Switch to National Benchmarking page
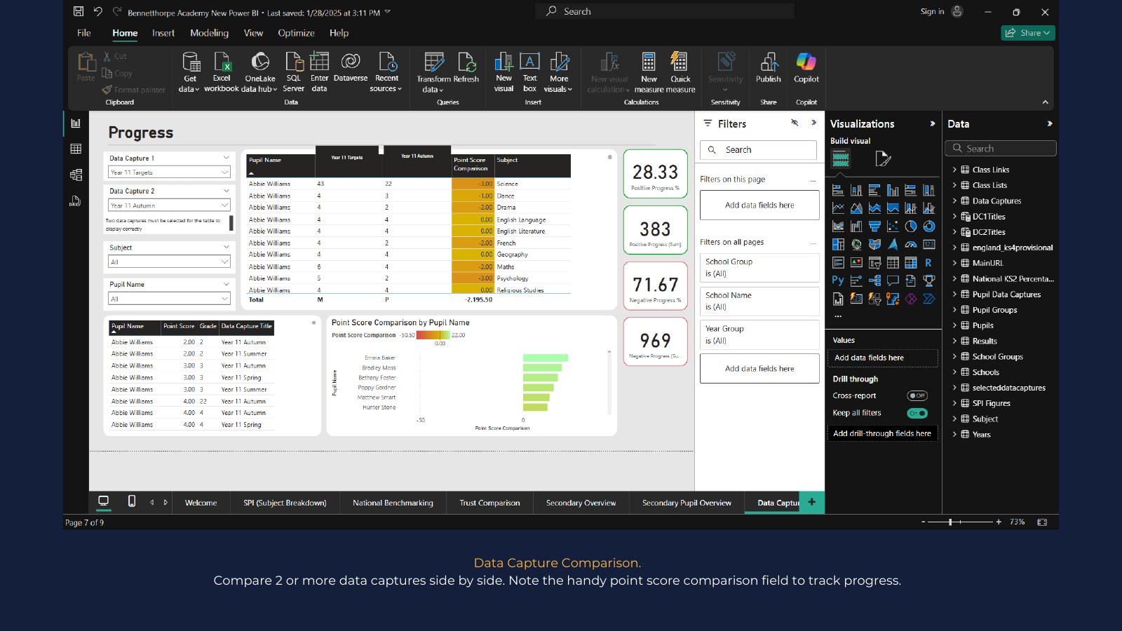This screenshot has height=631, width=1122. click(393, 503)
